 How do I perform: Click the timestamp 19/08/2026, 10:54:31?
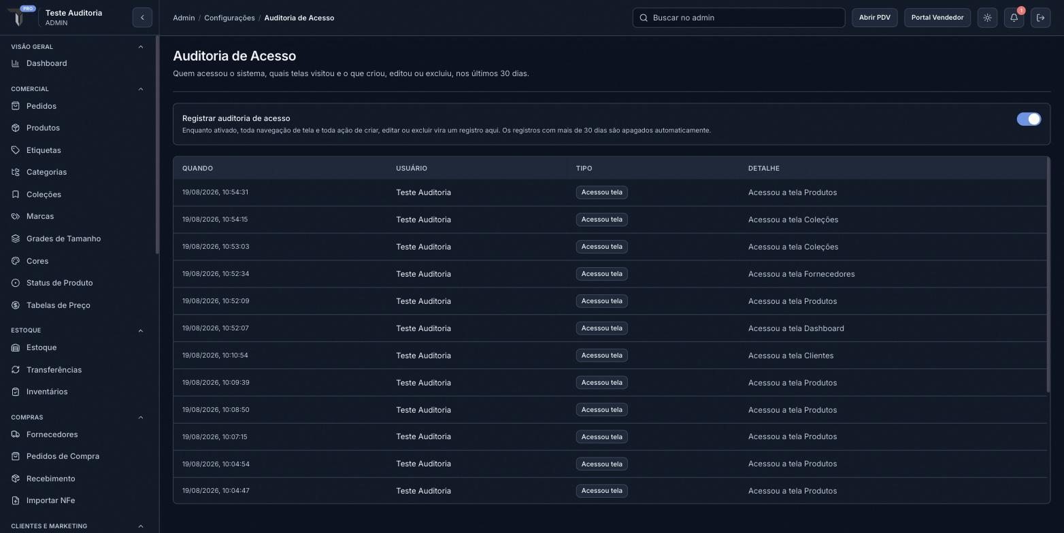(x=215, y=192)
